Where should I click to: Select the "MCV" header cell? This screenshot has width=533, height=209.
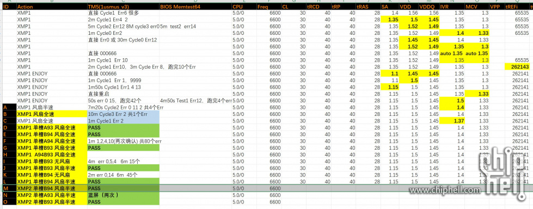pos(477,7)
